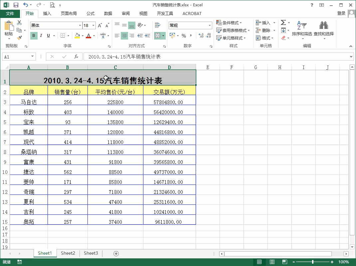Expand the Name Box dropdown for A1
The height and width of the screenshot is (266, 356).
pyautogui.click(x=33, y=56)
